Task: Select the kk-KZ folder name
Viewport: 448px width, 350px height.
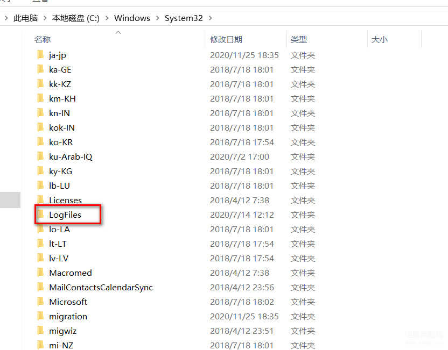Action: point(60,84)
